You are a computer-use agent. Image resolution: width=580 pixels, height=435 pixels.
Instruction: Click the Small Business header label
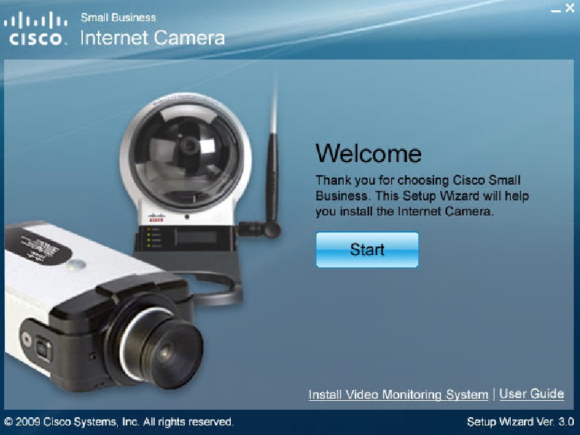[x=118, y=17]
